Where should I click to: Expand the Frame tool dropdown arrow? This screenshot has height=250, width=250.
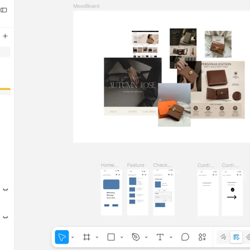(x=97, y=237)
